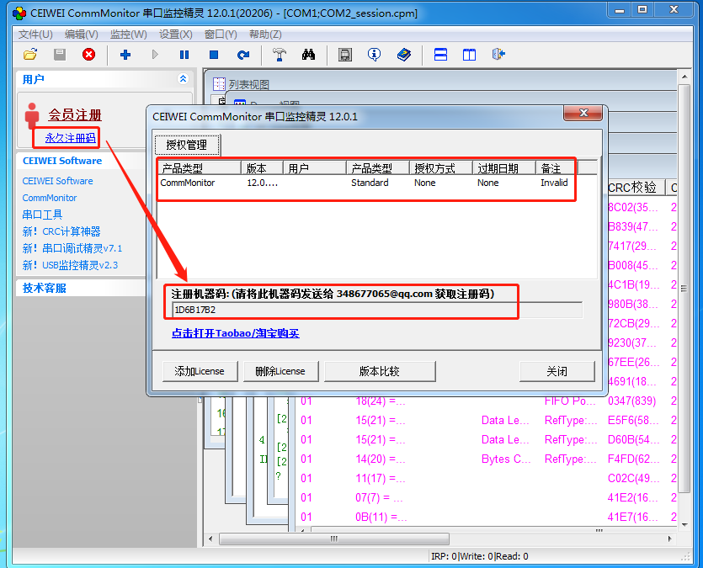Image resolution: width=703 pixels, height=568 pixels.
Task: Click horizontal scrollbar right arrow
Action: point(670,539)
